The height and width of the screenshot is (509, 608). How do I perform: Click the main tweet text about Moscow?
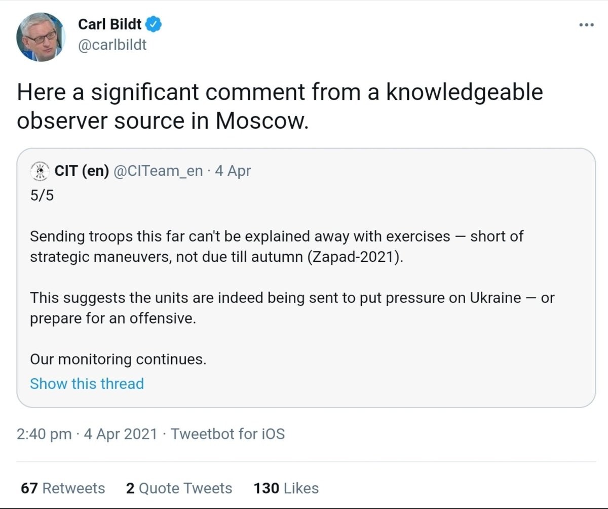(280, 106)
